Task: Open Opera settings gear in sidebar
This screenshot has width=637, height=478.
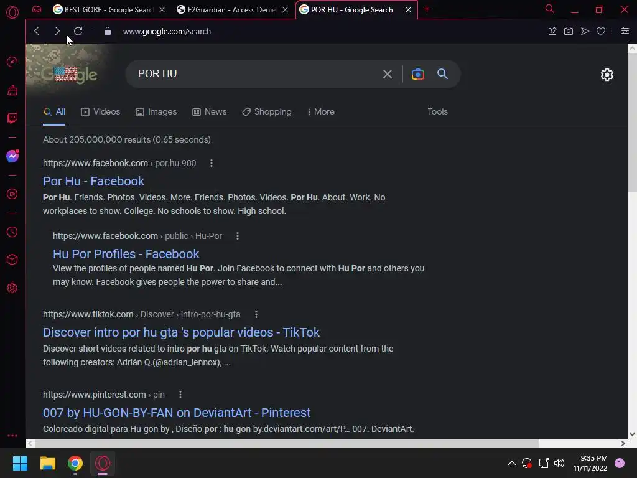Action: click(12, 288)
